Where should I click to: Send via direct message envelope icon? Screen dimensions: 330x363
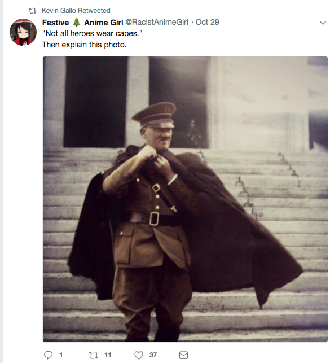[184, 355]
